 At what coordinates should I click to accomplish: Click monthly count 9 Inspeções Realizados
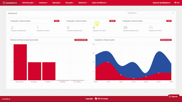[x=68, y=28]
